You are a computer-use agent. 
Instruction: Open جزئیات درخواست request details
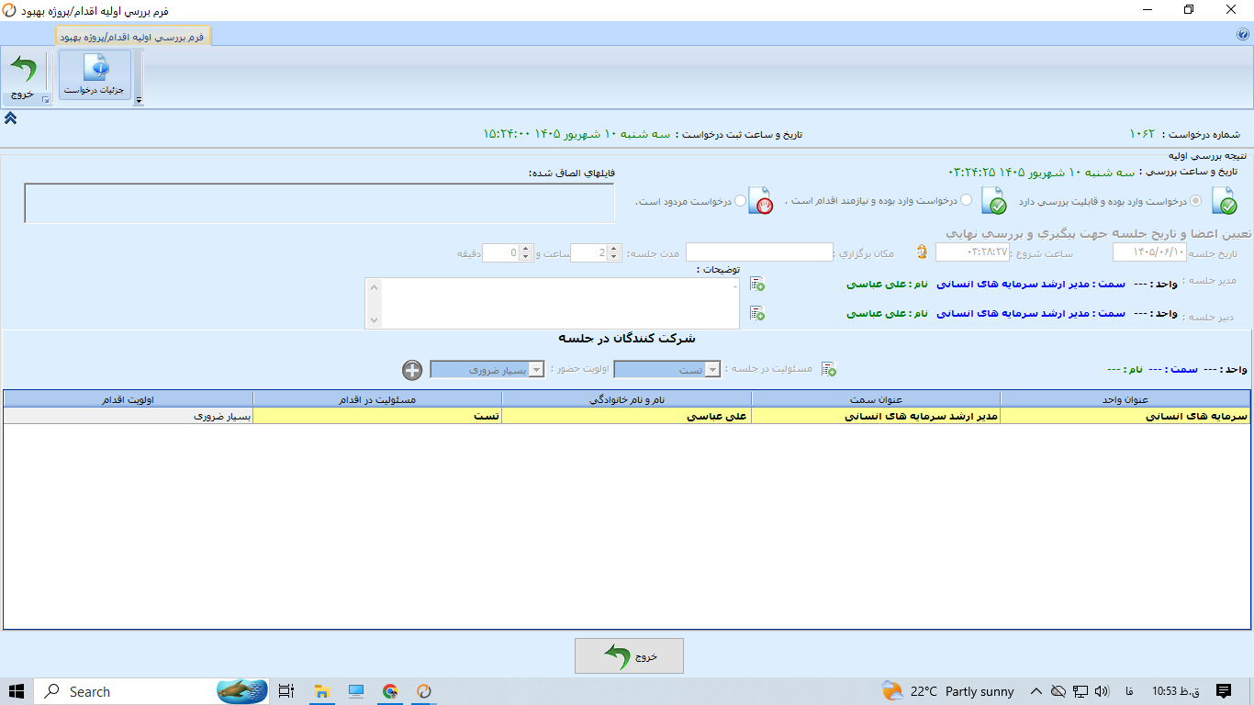(x=95, y=75)
